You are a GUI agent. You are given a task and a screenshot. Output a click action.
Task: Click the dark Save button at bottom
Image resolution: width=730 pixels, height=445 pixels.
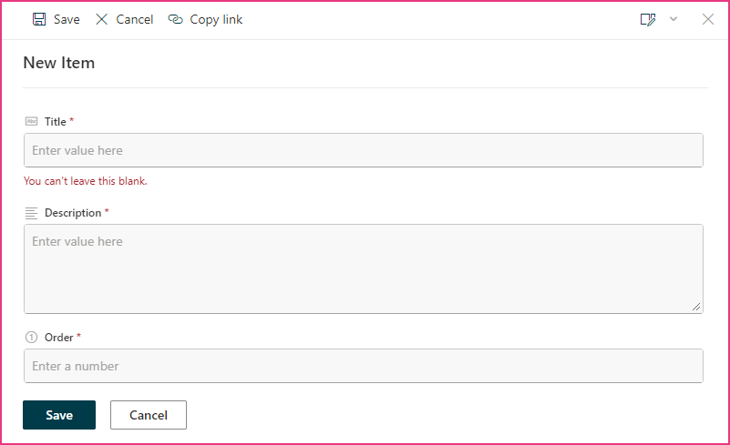pyautogui.click(x=59, y=415)
